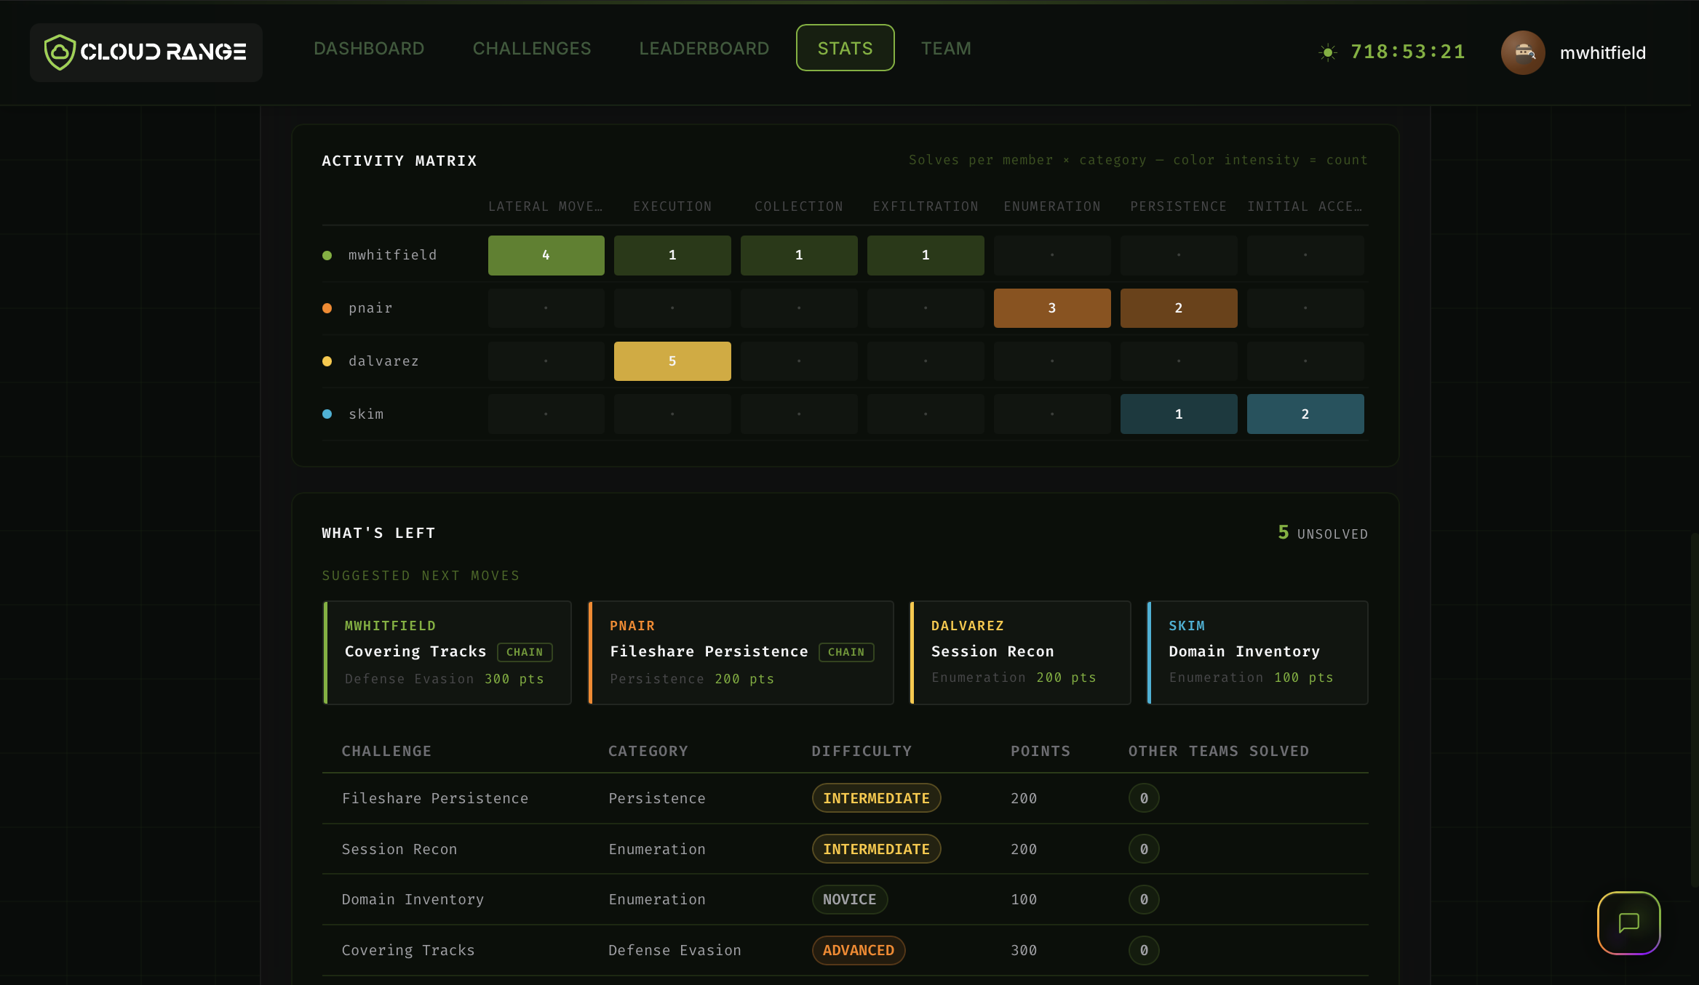Screen dimensions: 1699x985
Task: Click the mwhitfield username in header
Action: tap(1603, 53)
